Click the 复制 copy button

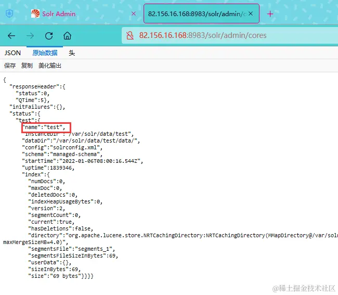pos(27,66)
